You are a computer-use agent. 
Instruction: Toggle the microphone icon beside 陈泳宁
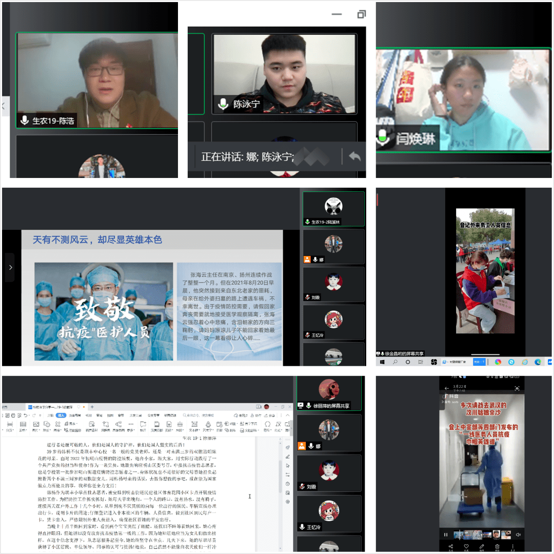(x=223, y=104)
